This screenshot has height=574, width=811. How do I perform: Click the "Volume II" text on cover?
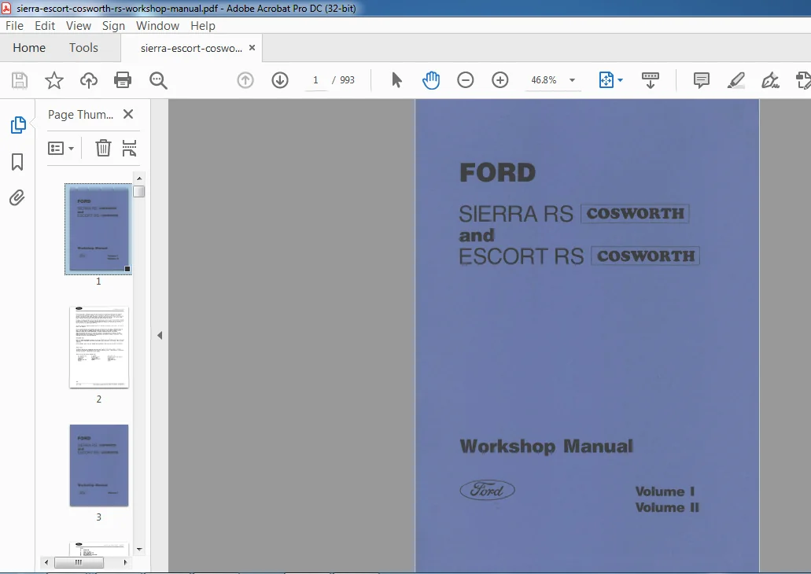coord(667,507)
